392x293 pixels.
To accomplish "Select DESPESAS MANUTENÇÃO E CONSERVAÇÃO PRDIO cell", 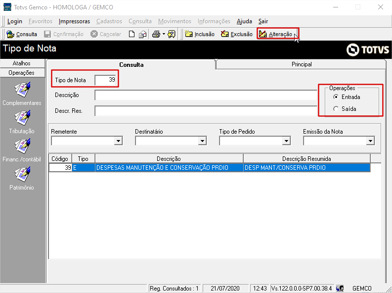I will point(169,167).
